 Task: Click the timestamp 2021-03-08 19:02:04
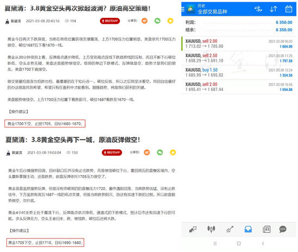tap(44, 152)
